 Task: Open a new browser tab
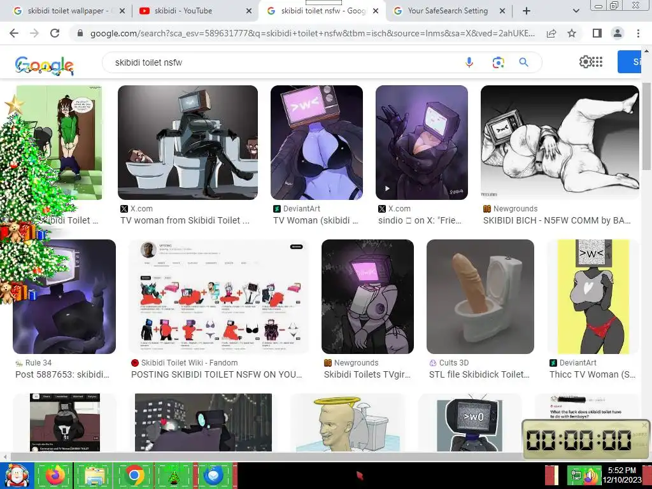coord(527,11)
